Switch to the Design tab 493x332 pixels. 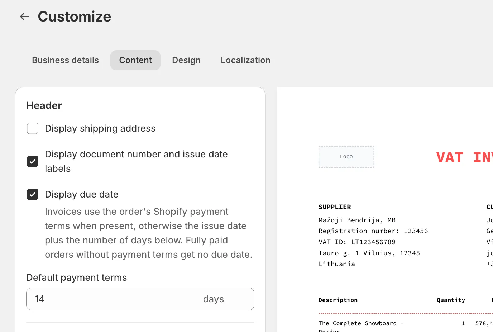(x=186, y=60)
